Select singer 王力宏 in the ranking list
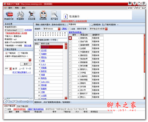This screenshot has height=122, width=148. tap(44, 51)
